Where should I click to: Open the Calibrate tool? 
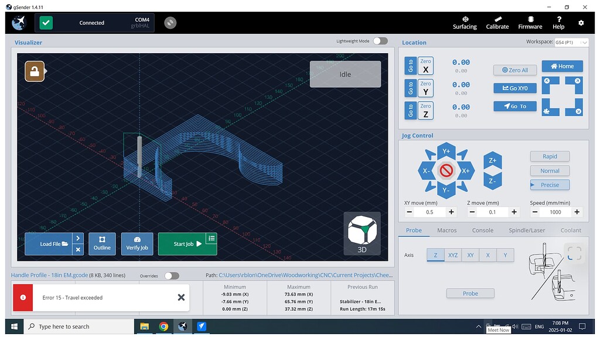(x=497, y=22)
